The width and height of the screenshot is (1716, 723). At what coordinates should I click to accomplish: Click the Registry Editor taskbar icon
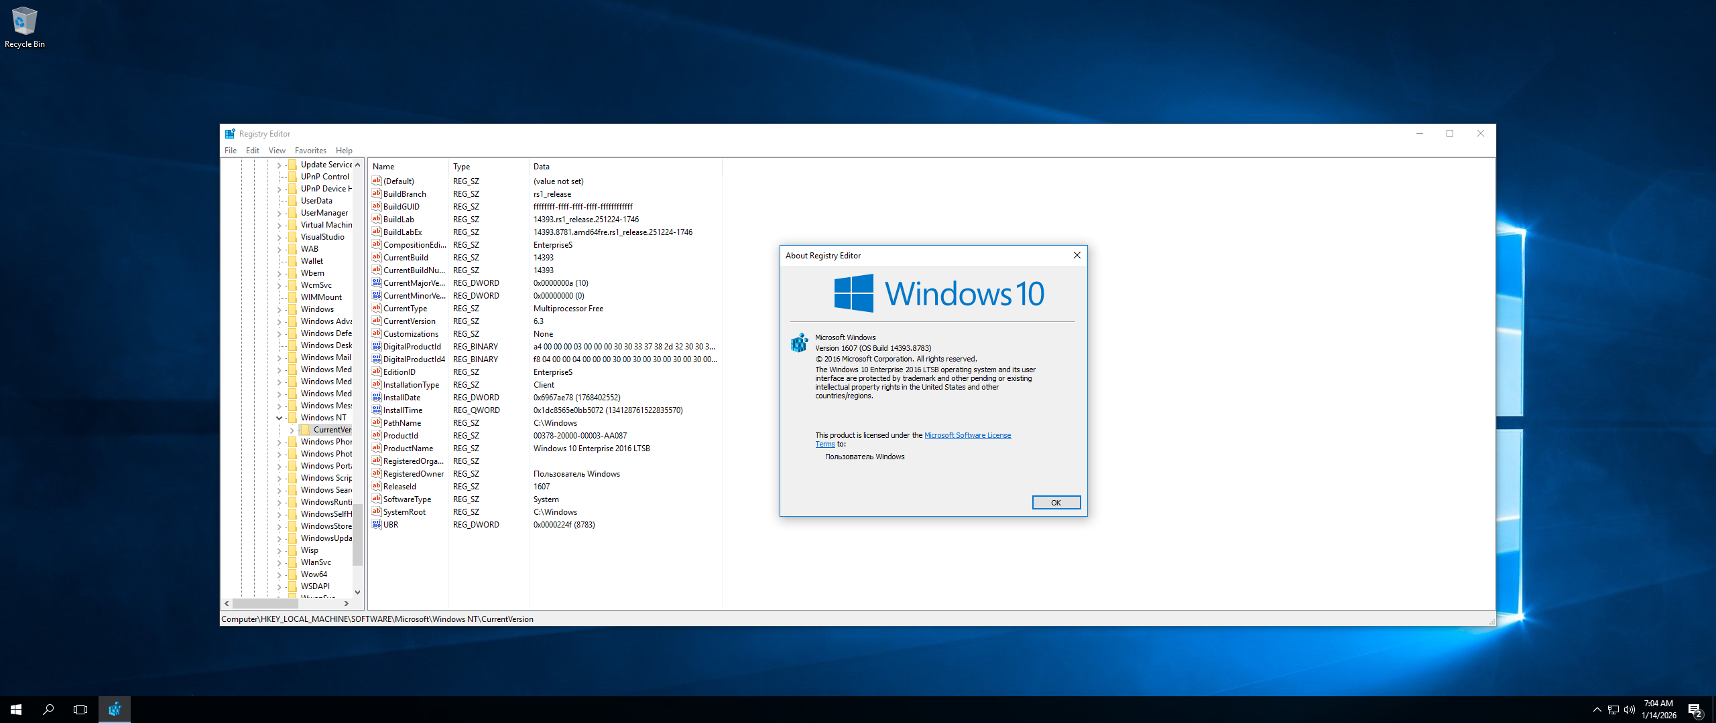pyautogui.click(x=115, y=709)
